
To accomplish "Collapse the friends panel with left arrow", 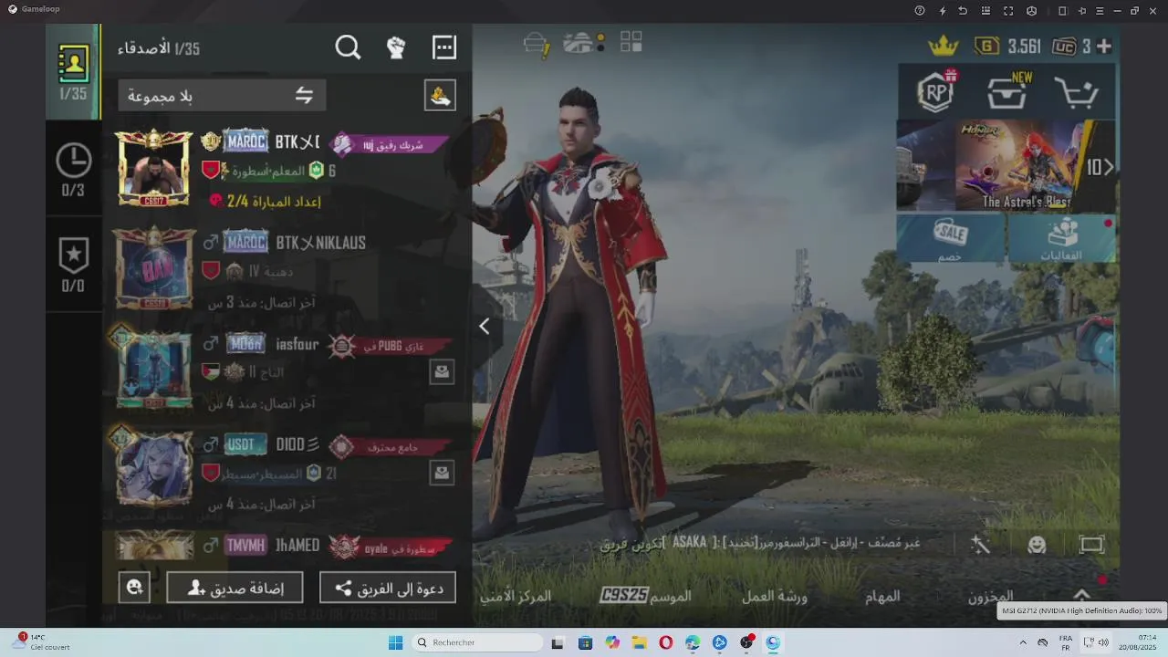I will pos(485,326).
